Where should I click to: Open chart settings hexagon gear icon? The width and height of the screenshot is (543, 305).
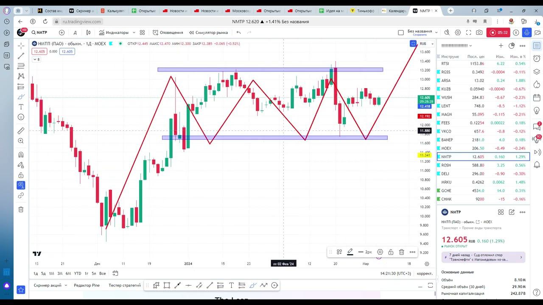coord(458,32)
